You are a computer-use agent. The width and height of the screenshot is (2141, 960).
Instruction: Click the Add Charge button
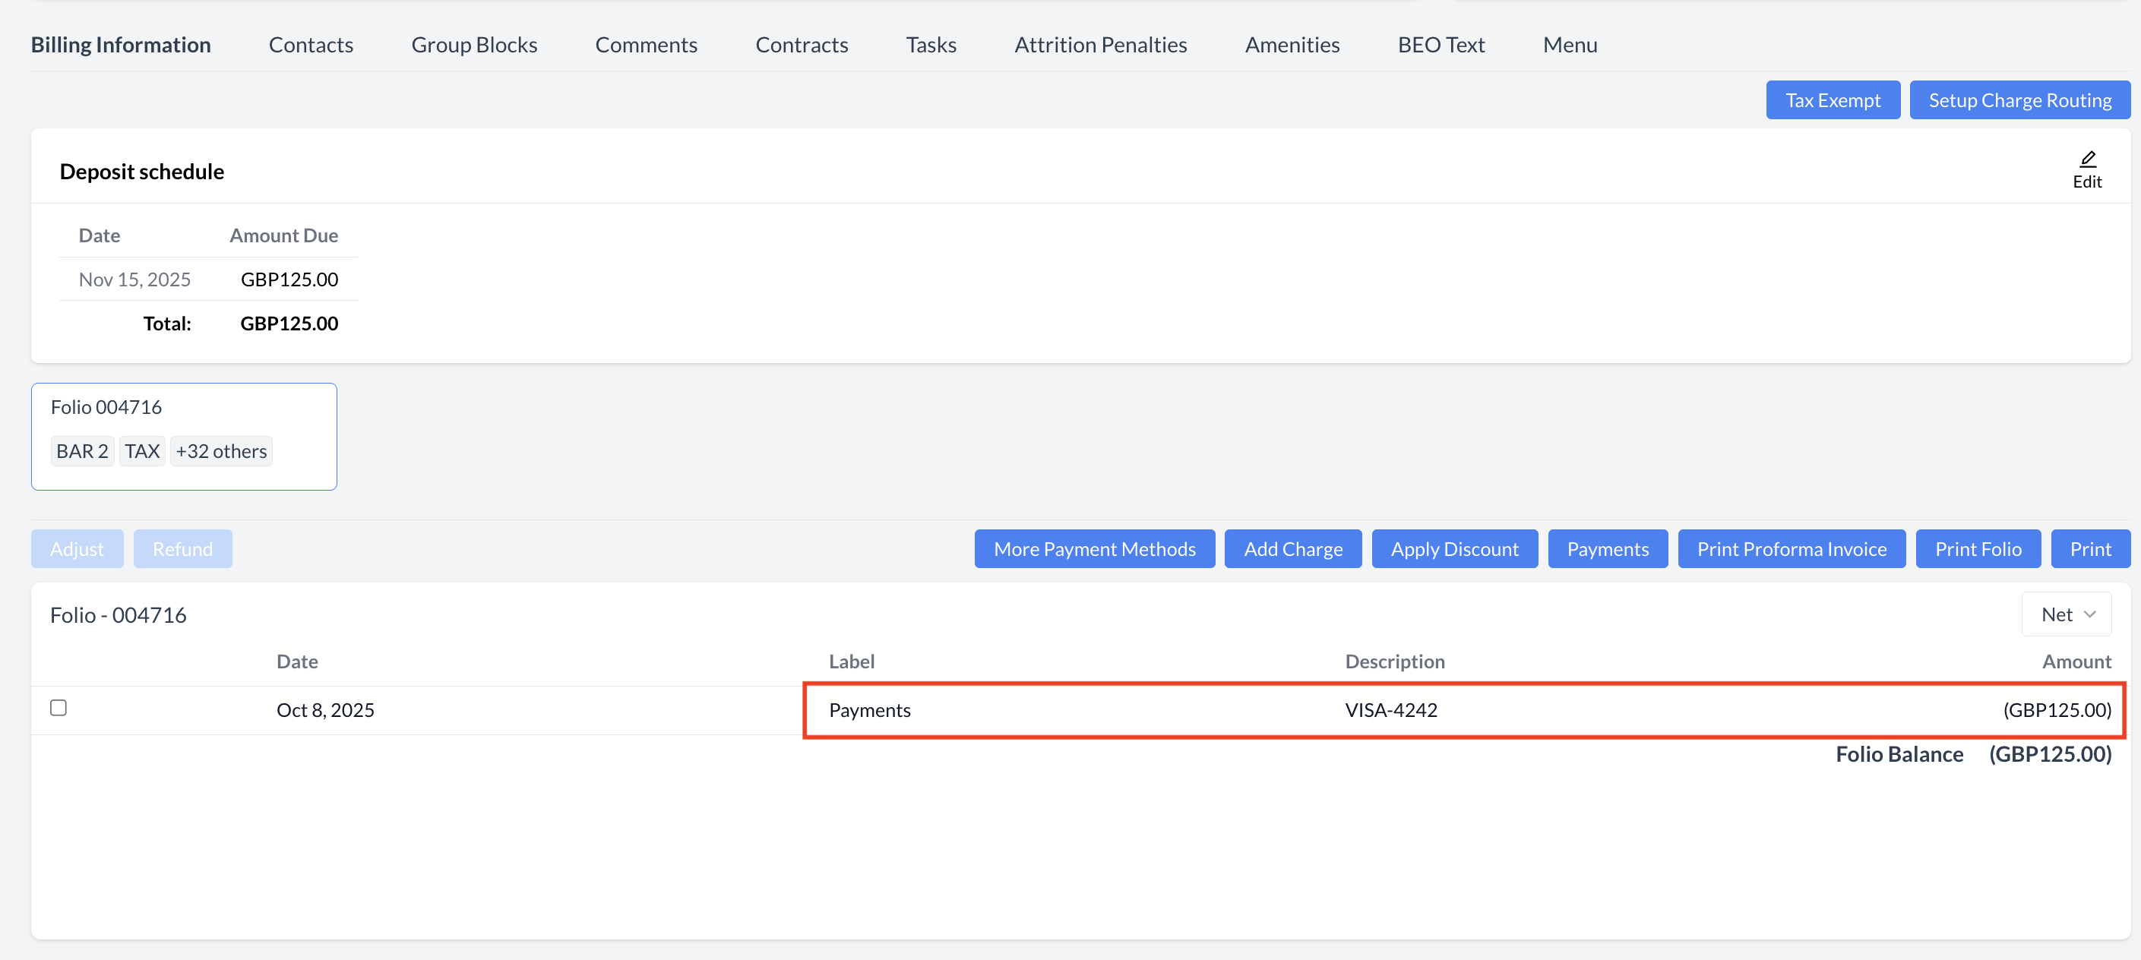tap(1292, 548)
